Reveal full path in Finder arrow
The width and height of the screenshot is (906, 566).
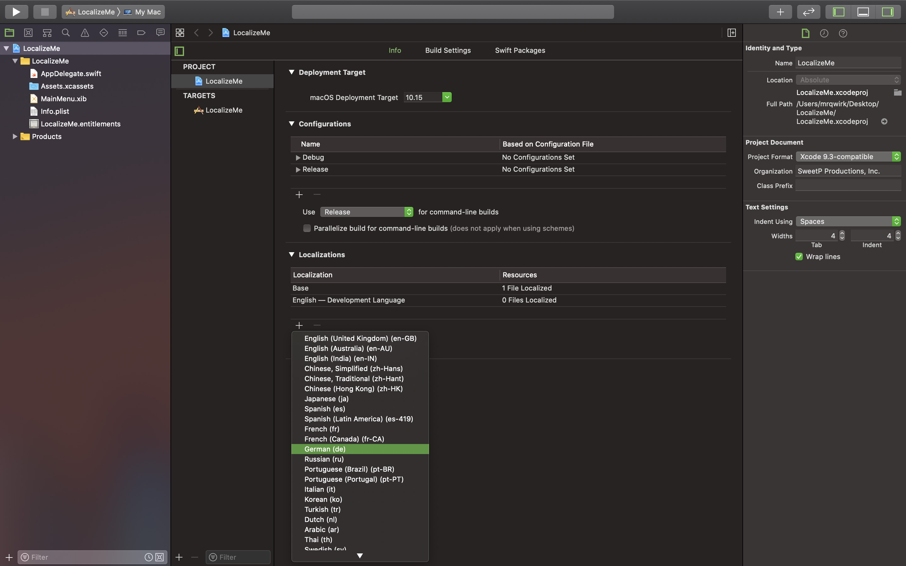[884, 121]
